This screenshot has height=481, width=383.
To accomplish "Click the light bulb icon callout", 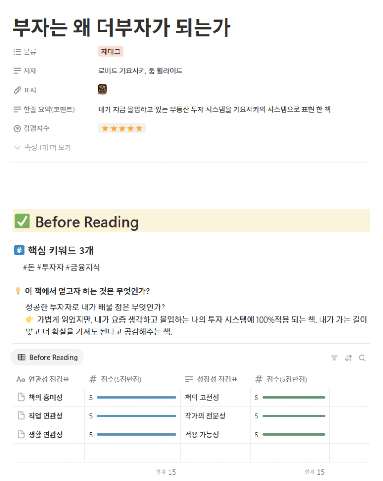I will tap(18, 291).
